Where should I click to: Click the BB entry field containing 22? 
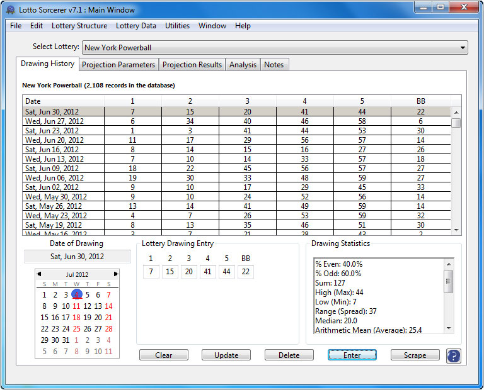pos(246,272)
